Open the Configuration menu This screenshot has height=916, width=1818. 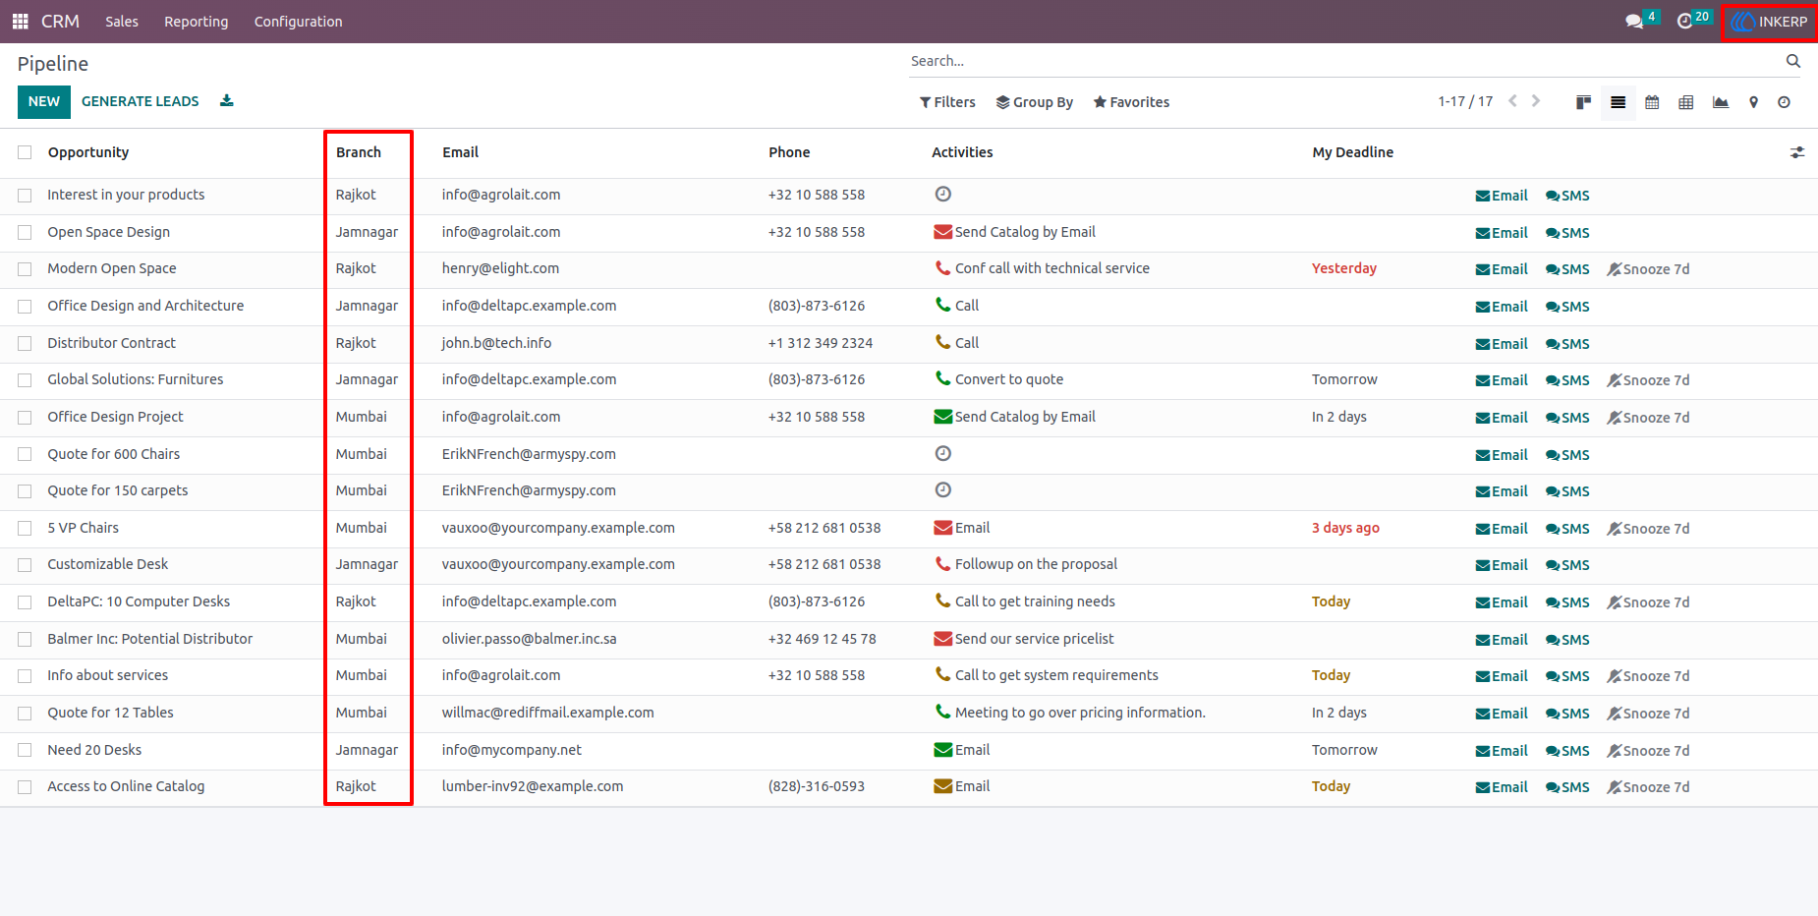(x=298, y=21)
